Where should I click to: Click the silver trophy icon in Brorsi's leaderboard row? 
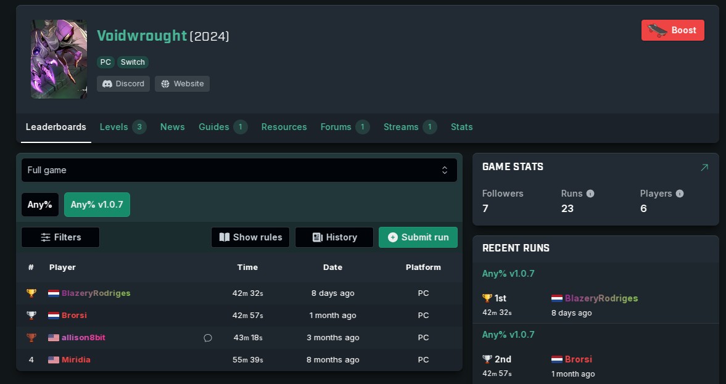tap(31, 316)
